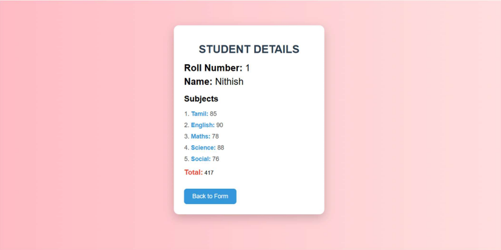Click the roll number value 1
The height and width of the screenshot is (250, 501).
click(x=247, y=68)
